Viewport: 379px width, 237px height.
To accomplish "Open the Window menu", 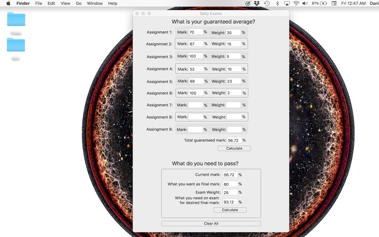I will [x=95, y=3].
